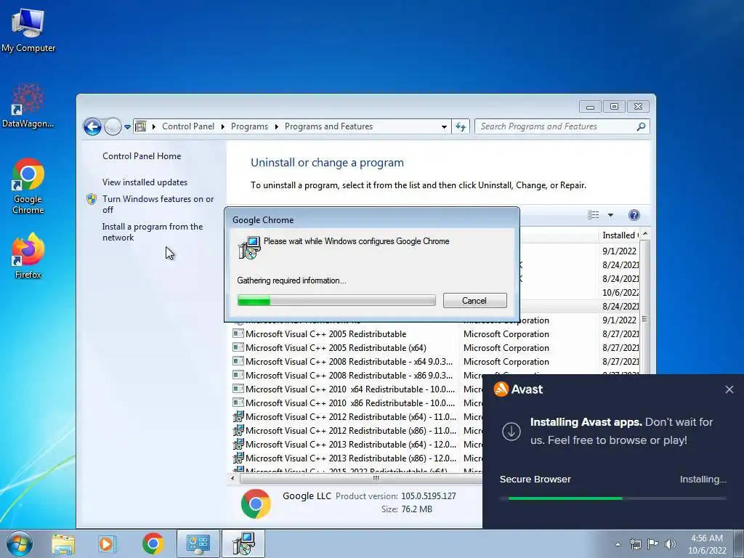Open Chrome from the taskbar

click(153, 543)
